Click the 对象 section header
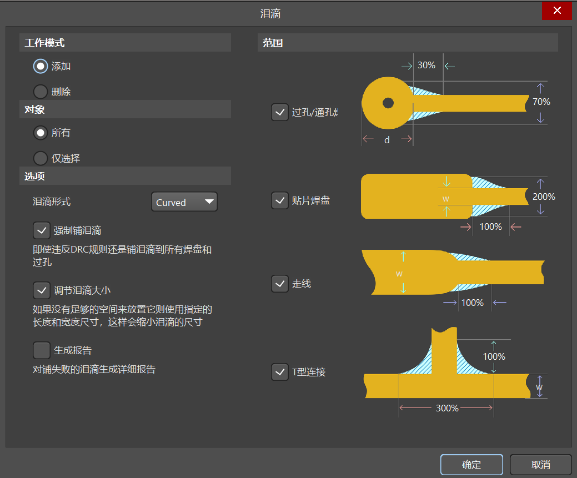Image resolution: width=577 pixels, height=478 pixels. (125, 109)
